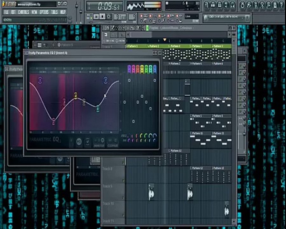Screen dimensions: 286x229
Task: Click the blue band 7 type flag
Action: (155, 69)
